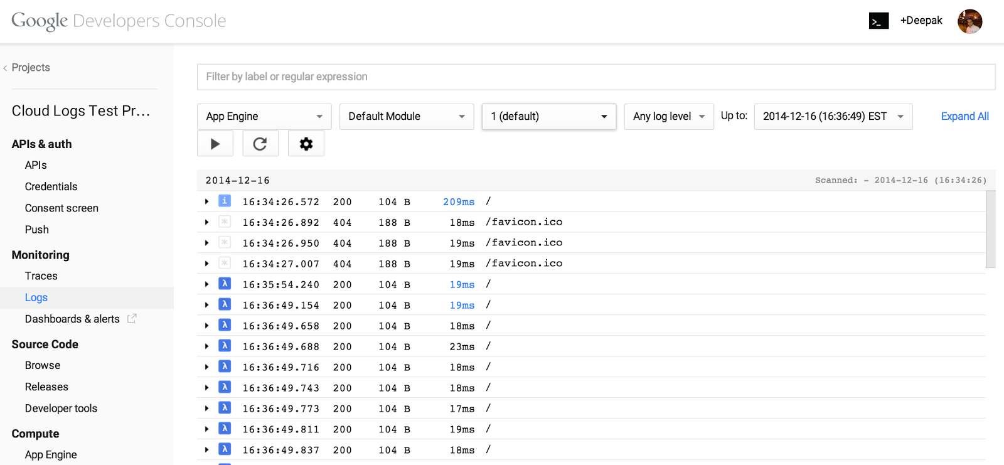
Task: Expand the 16:34:27.007 favicon log entry
Action: [x=206, y=264]
